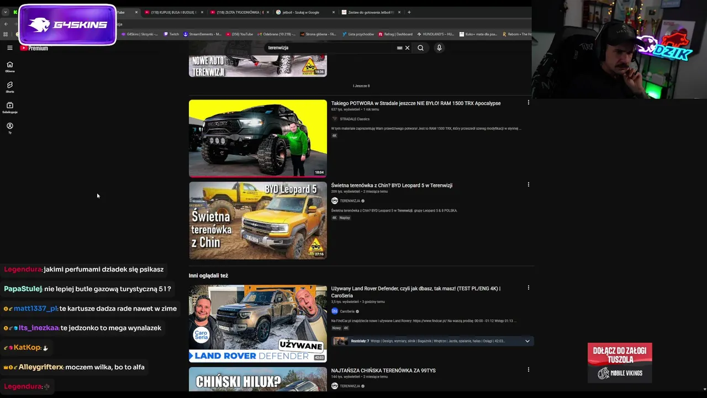This screenshot has width=707, height=398.
Task: Open the Kuko+ mata dla psa bookmark
Action: click(x=478, y=34)
